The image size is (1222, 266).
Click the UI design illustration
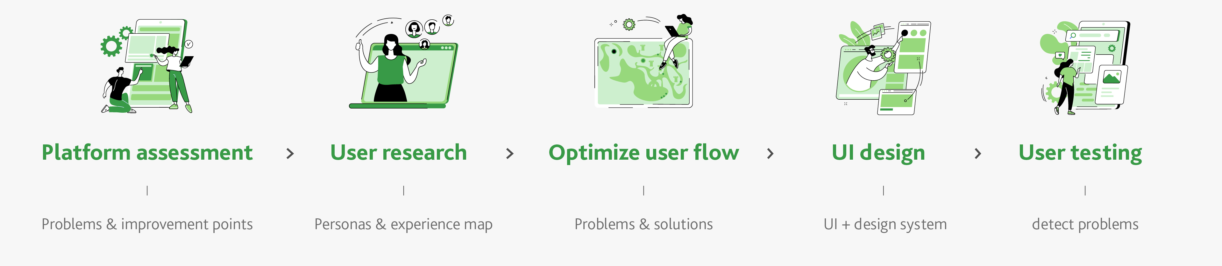(x=883, y=66)
